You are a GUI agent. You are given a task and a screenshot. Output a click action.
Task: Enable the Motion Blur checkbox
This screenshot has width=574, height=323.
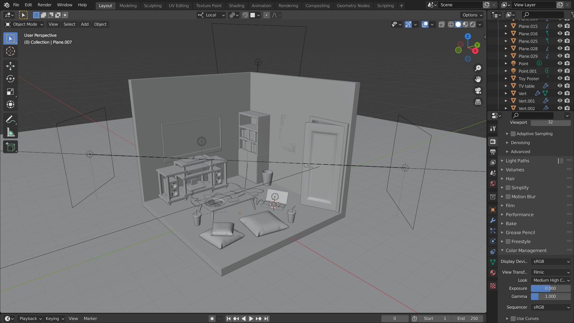point(508,197)
